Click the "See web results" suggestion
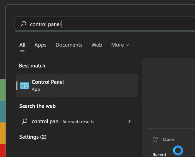The height and width of the screenshot is (157, 195). [78, 122]
